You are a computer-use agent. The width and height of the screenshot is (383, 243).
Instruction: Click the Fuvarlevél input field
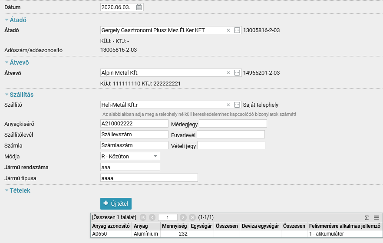231,135
